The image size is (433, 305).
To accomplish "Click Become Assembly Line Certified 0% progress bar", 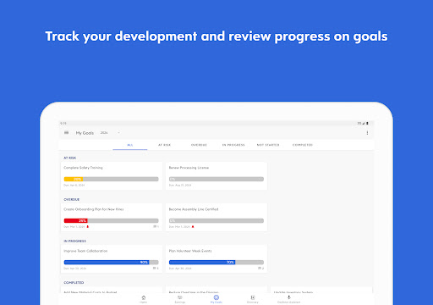I will (x=216, y=220).
